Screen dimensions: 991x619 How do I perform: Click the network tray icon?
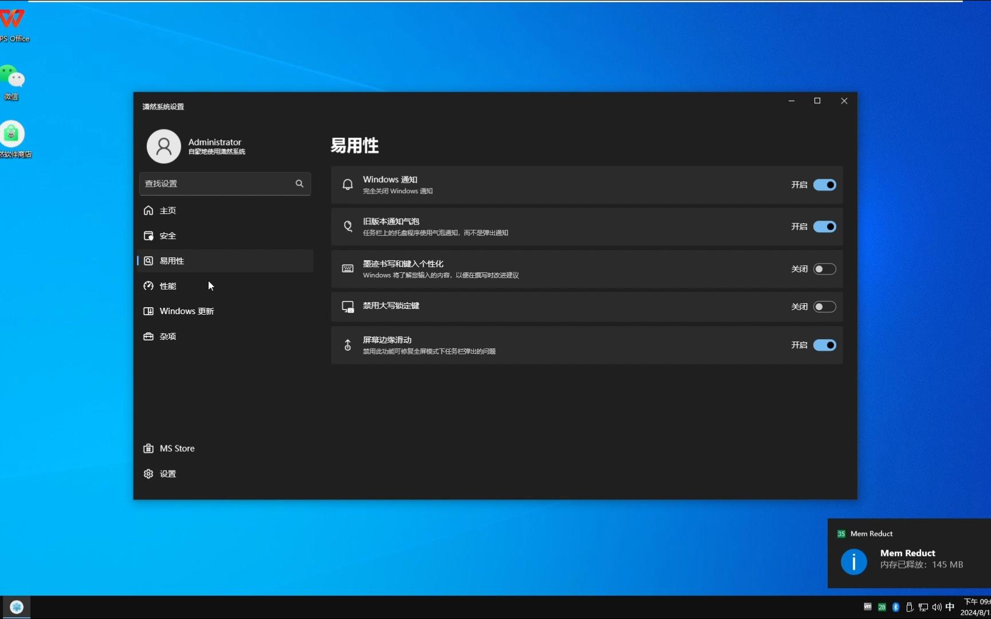point(923,607)
